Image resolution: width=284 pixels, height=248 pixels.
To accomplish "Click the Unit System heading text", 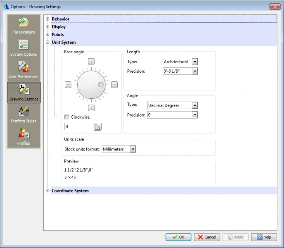I will click(x=64, y=42).
